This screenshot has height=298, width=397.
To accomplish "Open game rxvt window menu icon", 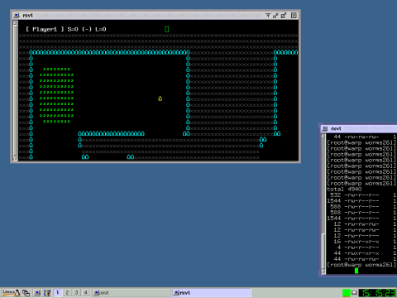I will tap(17, 15).
